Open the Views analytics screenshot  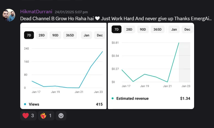(x=63, y=66)
